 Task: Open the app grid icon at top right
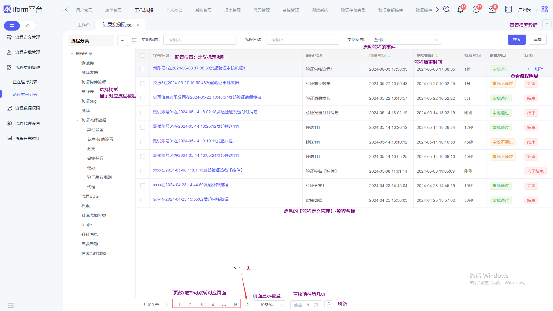click(544, 10)
